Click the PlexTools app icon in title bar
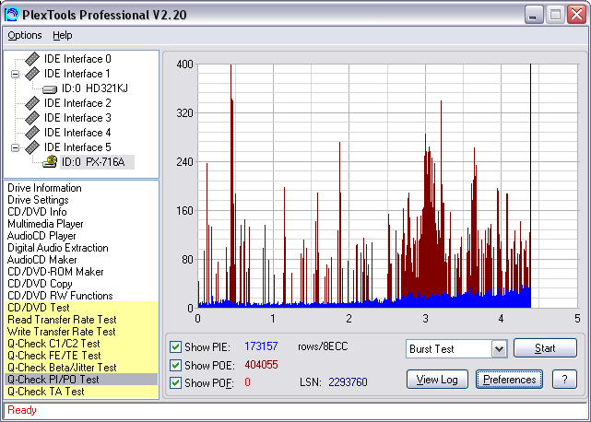This screenshot has height=422, width=591. tap(11, 15)
